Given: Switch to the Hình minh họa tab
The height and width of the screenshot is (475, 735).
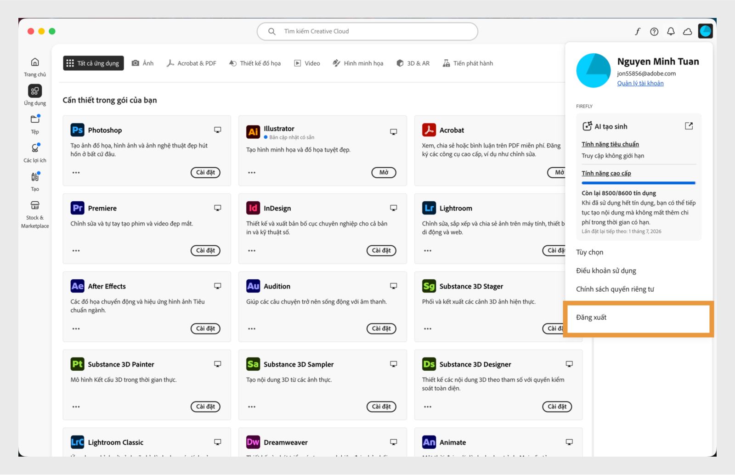Looking at the screenshot, I should 358,63.
